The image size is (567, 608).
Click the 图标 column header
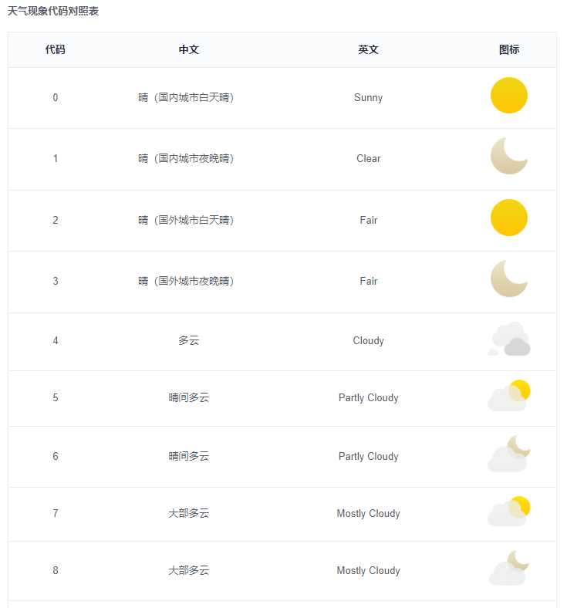(509, 49)
